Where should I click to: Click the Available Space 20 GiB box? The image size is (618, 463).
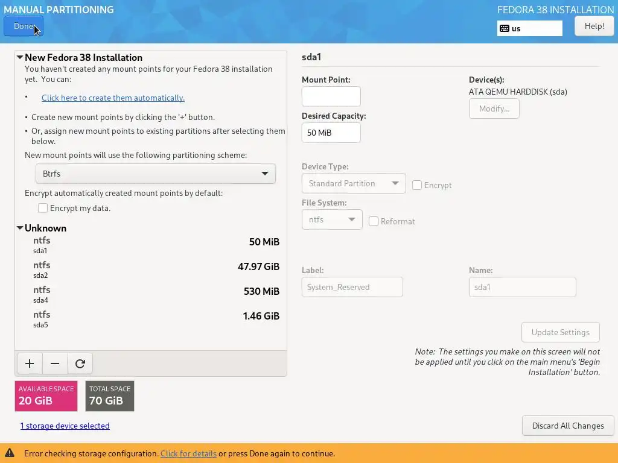click(x=46, y=395)
